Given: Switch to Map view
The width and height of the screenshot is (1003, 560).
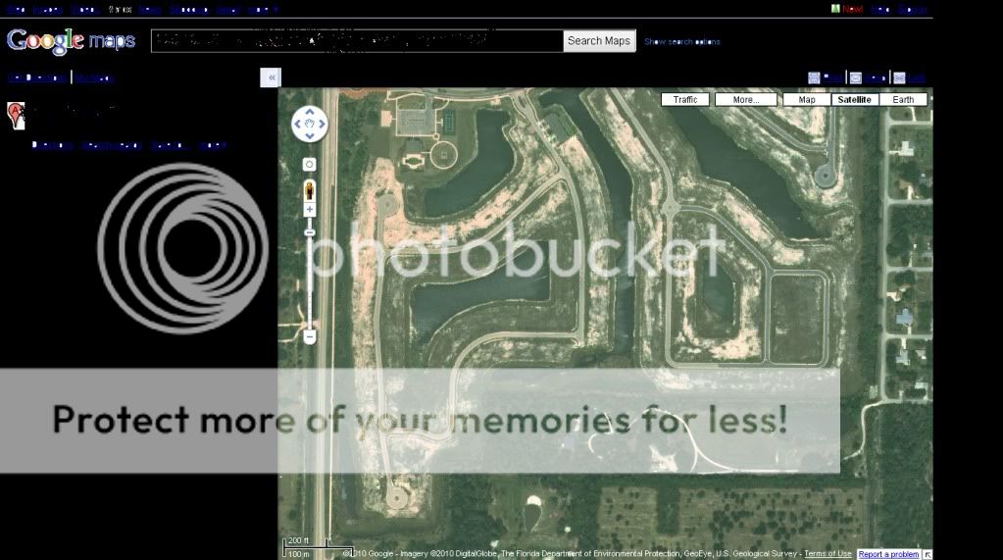Looking at the screenshot, I should coord(807,100).
